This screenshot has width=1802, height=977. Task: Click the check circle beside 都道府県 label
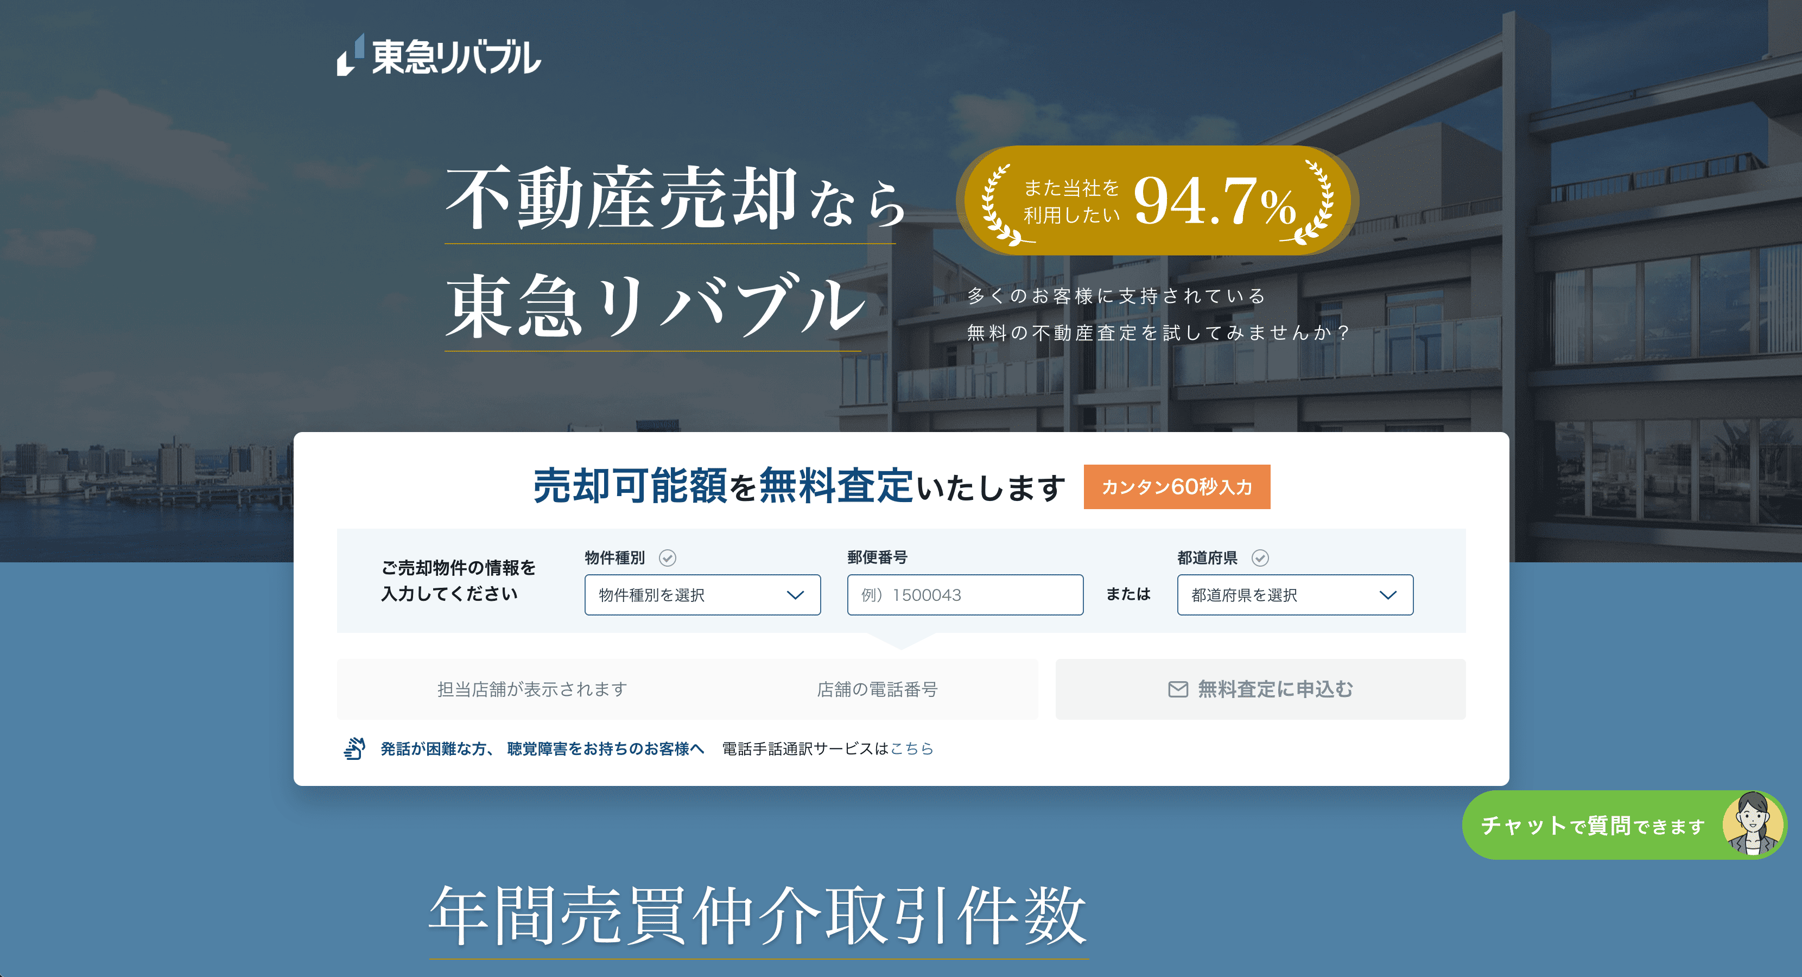[x=1260, y=557]
